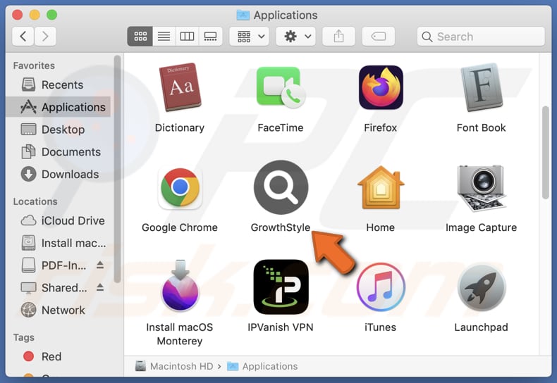Select the Install macOS Monterey icon
This screenshot has width=557, height=383.
[x=180, y=287]
